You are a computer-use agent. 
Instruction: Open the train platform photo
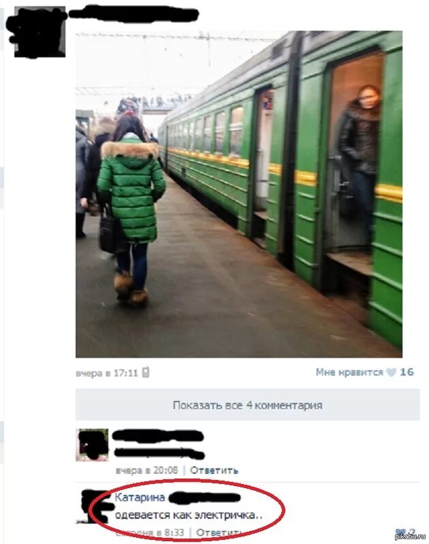point(239,194)
